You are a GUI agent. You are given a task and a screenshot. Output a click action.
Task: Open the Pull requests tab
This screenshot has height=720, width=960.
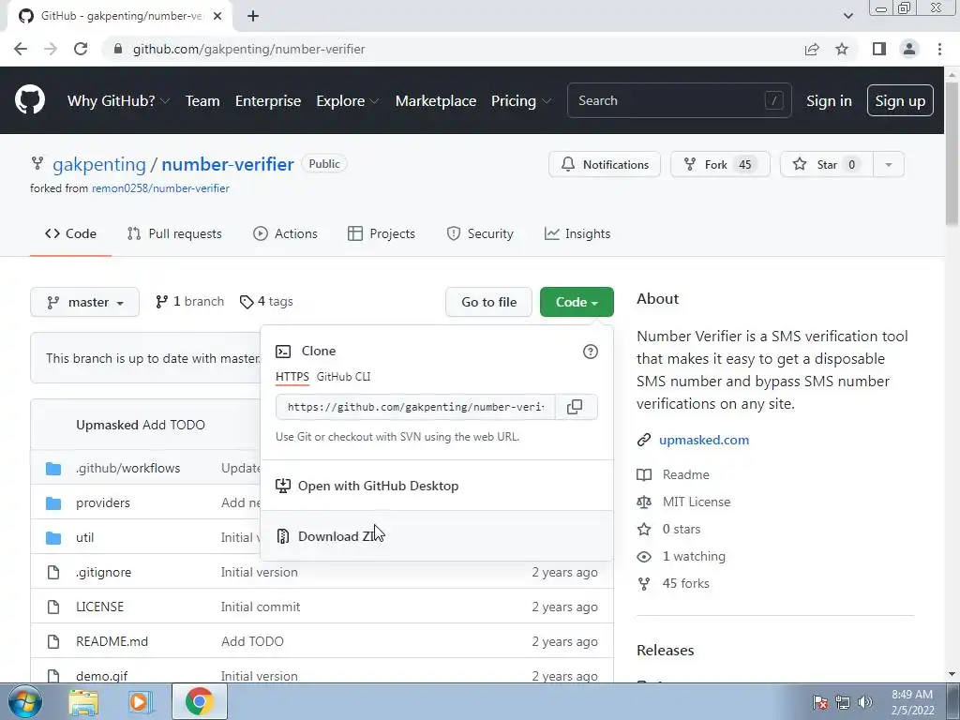pyautogui.click(x=174, y=233)
